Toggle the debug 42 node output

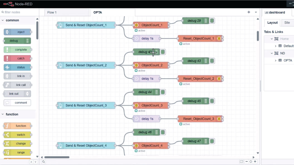click(163, 52)
